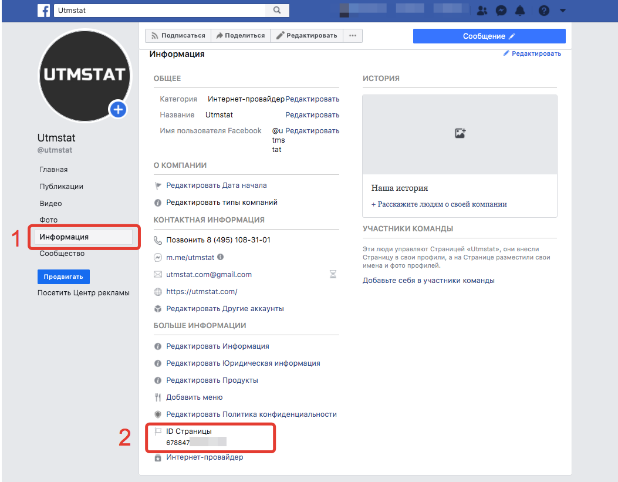Click the flag icon beside ID Страницы
This screenshot has height=482, width=618.
click(157, 430)
